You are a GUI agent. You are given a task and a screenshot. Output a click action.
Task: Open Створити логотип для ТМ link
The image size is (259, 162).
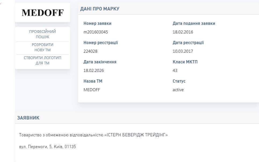[x=42, y=60]
